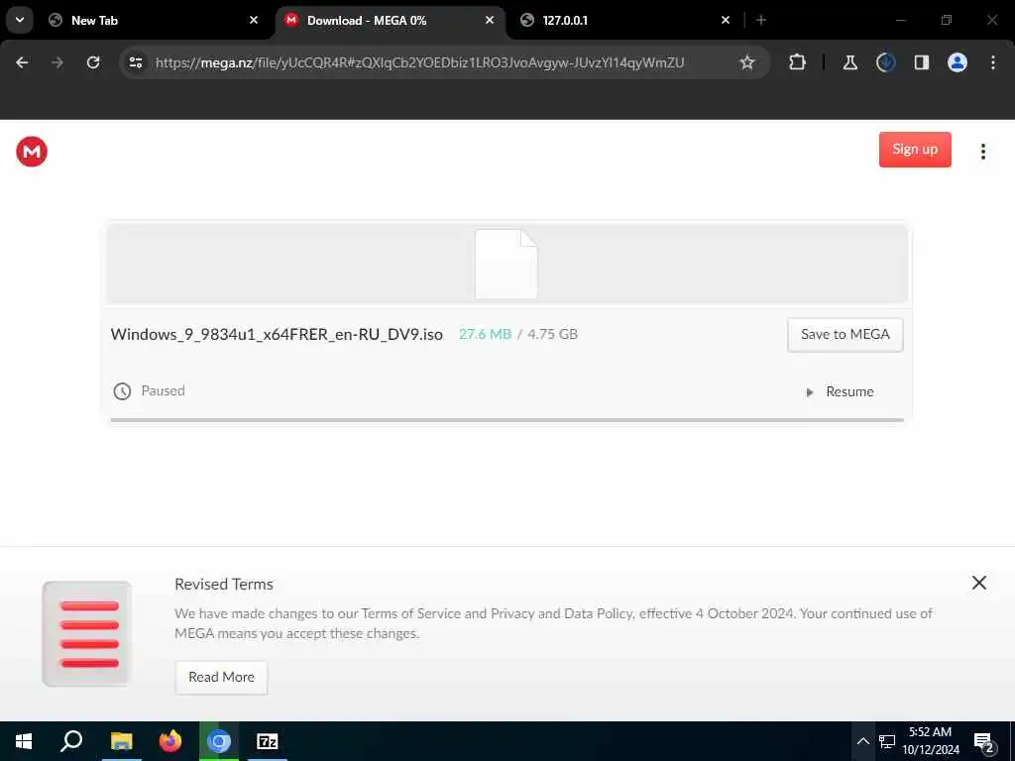Click the mega.nz address bar URL

[x=419, y=62]
